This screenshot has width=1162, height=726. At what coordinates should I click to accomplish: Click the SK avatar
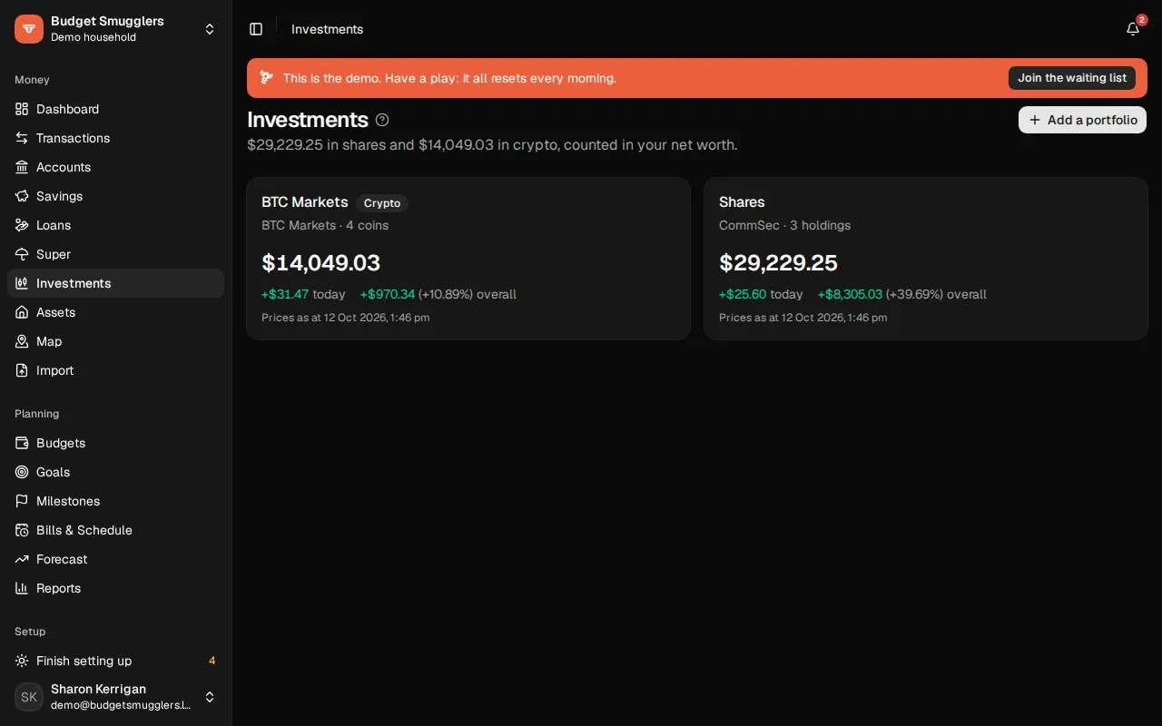tap(29, 697)
